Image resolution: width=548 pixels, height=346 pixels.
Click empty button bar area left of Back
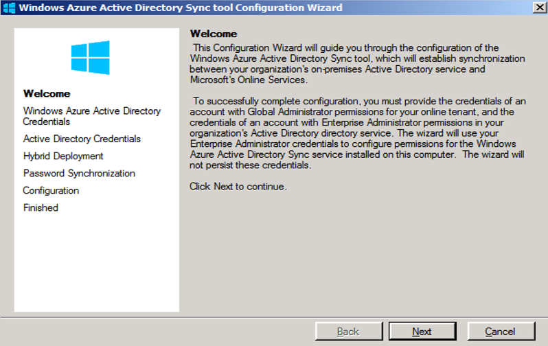[158, 332]
